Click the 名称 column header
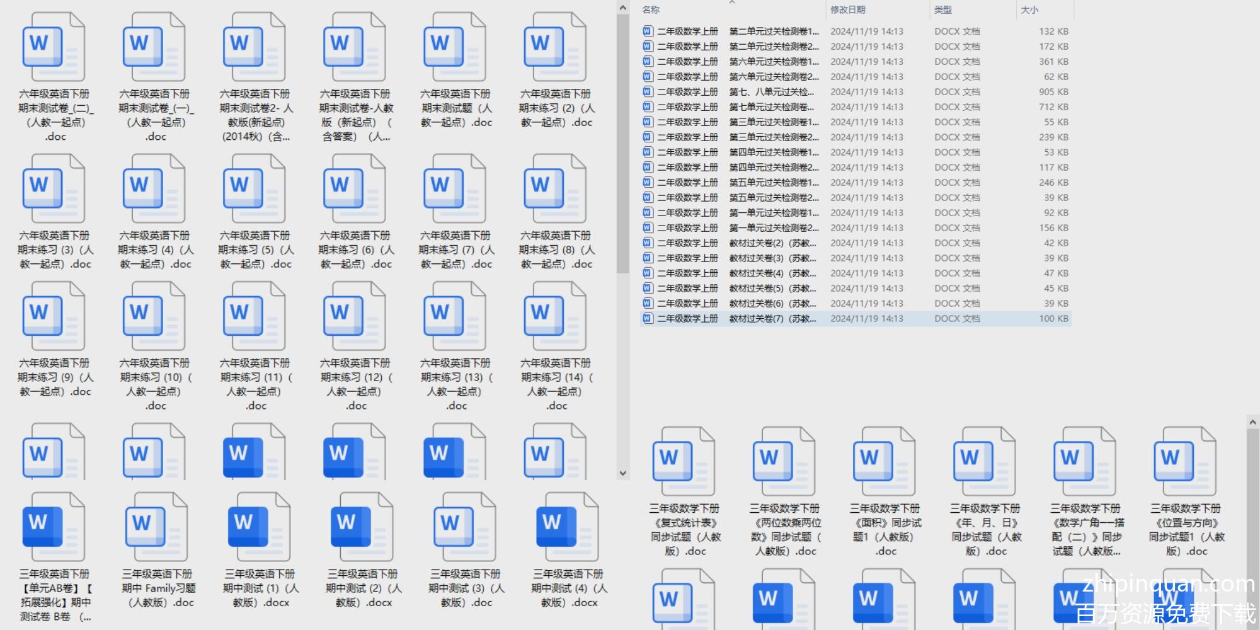 pos(651,10)
